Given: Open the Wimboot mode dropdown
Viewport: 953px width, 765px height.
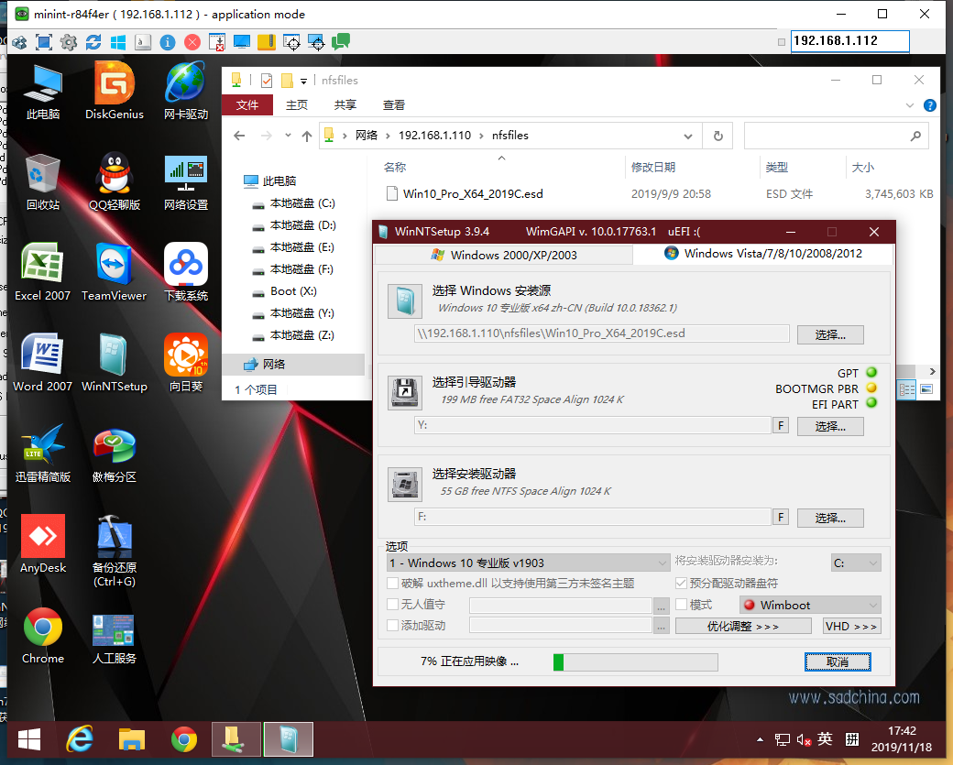Looking at the screenshot, I should point(810,605).
